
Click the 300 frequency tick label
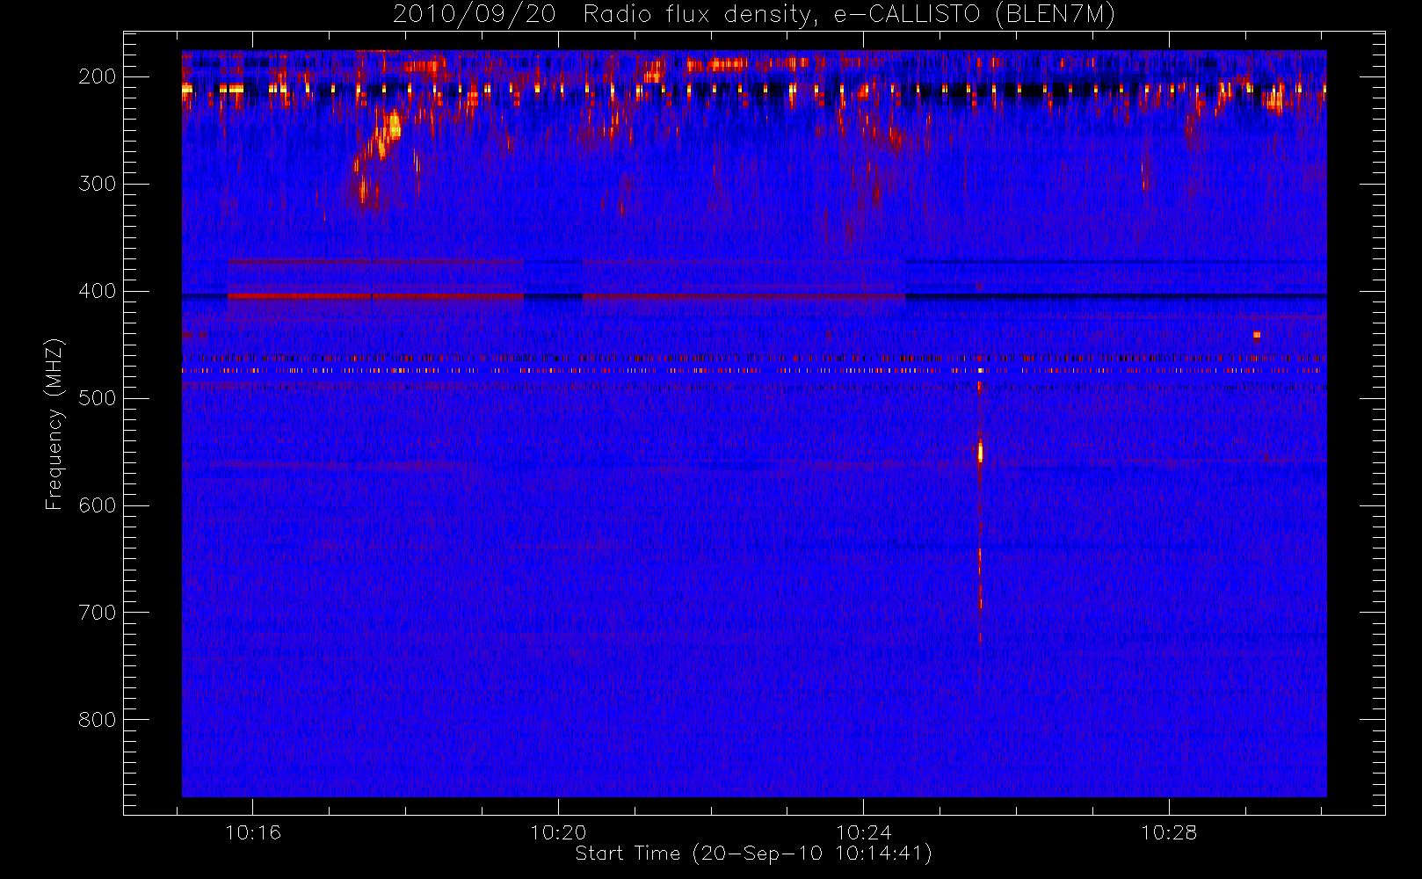97,184
